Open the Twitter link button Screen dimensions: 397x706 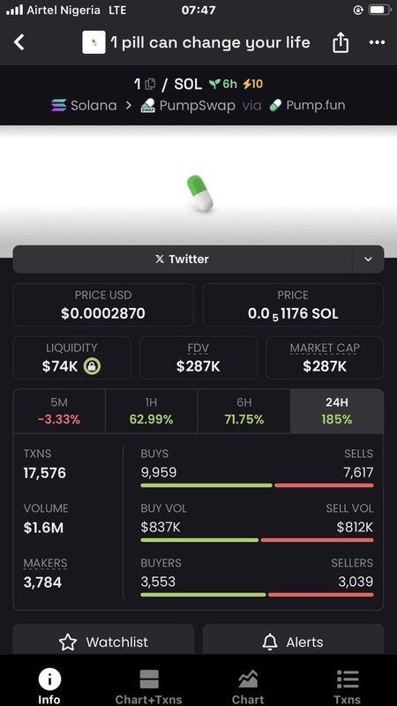[x=183, y=259]
